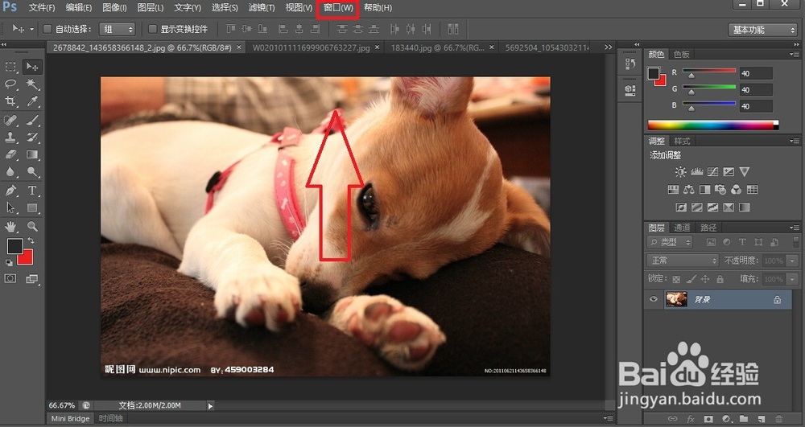Add a Color Balance adjustment
Image resolution: width=805 pixels, height=427 pixels.
pyautogui.click(x=689, y=190)
